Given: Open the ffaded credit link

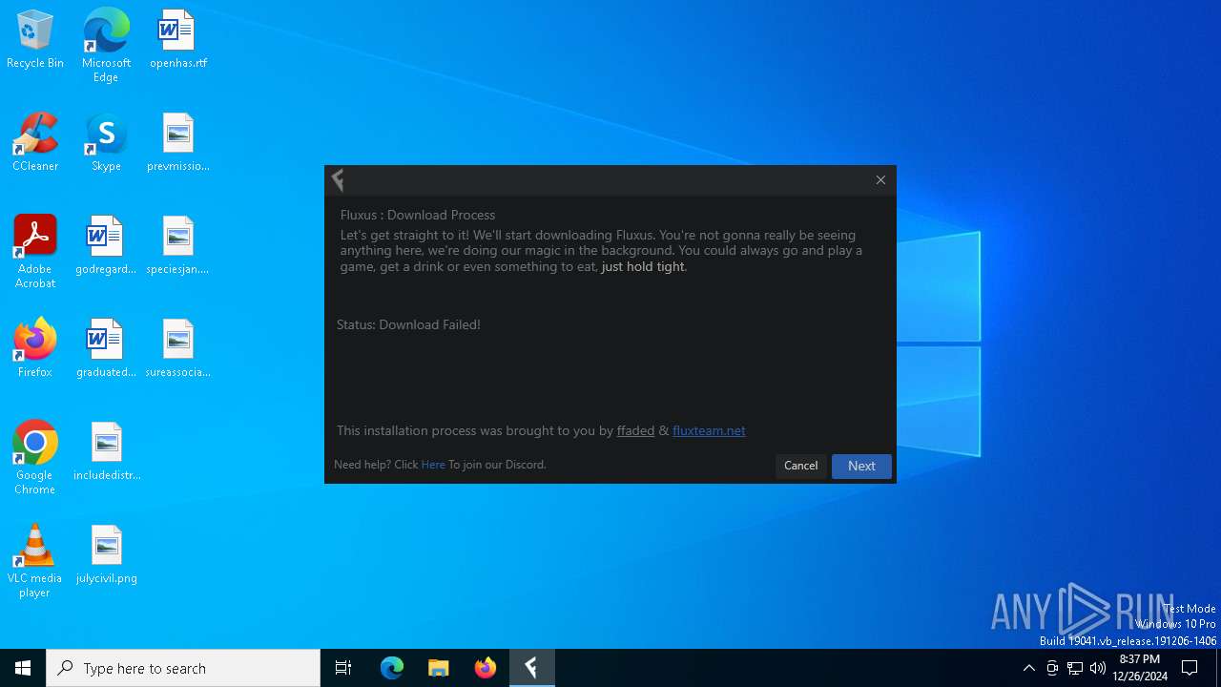Looking at the screenshot, I should coord(635,430).
